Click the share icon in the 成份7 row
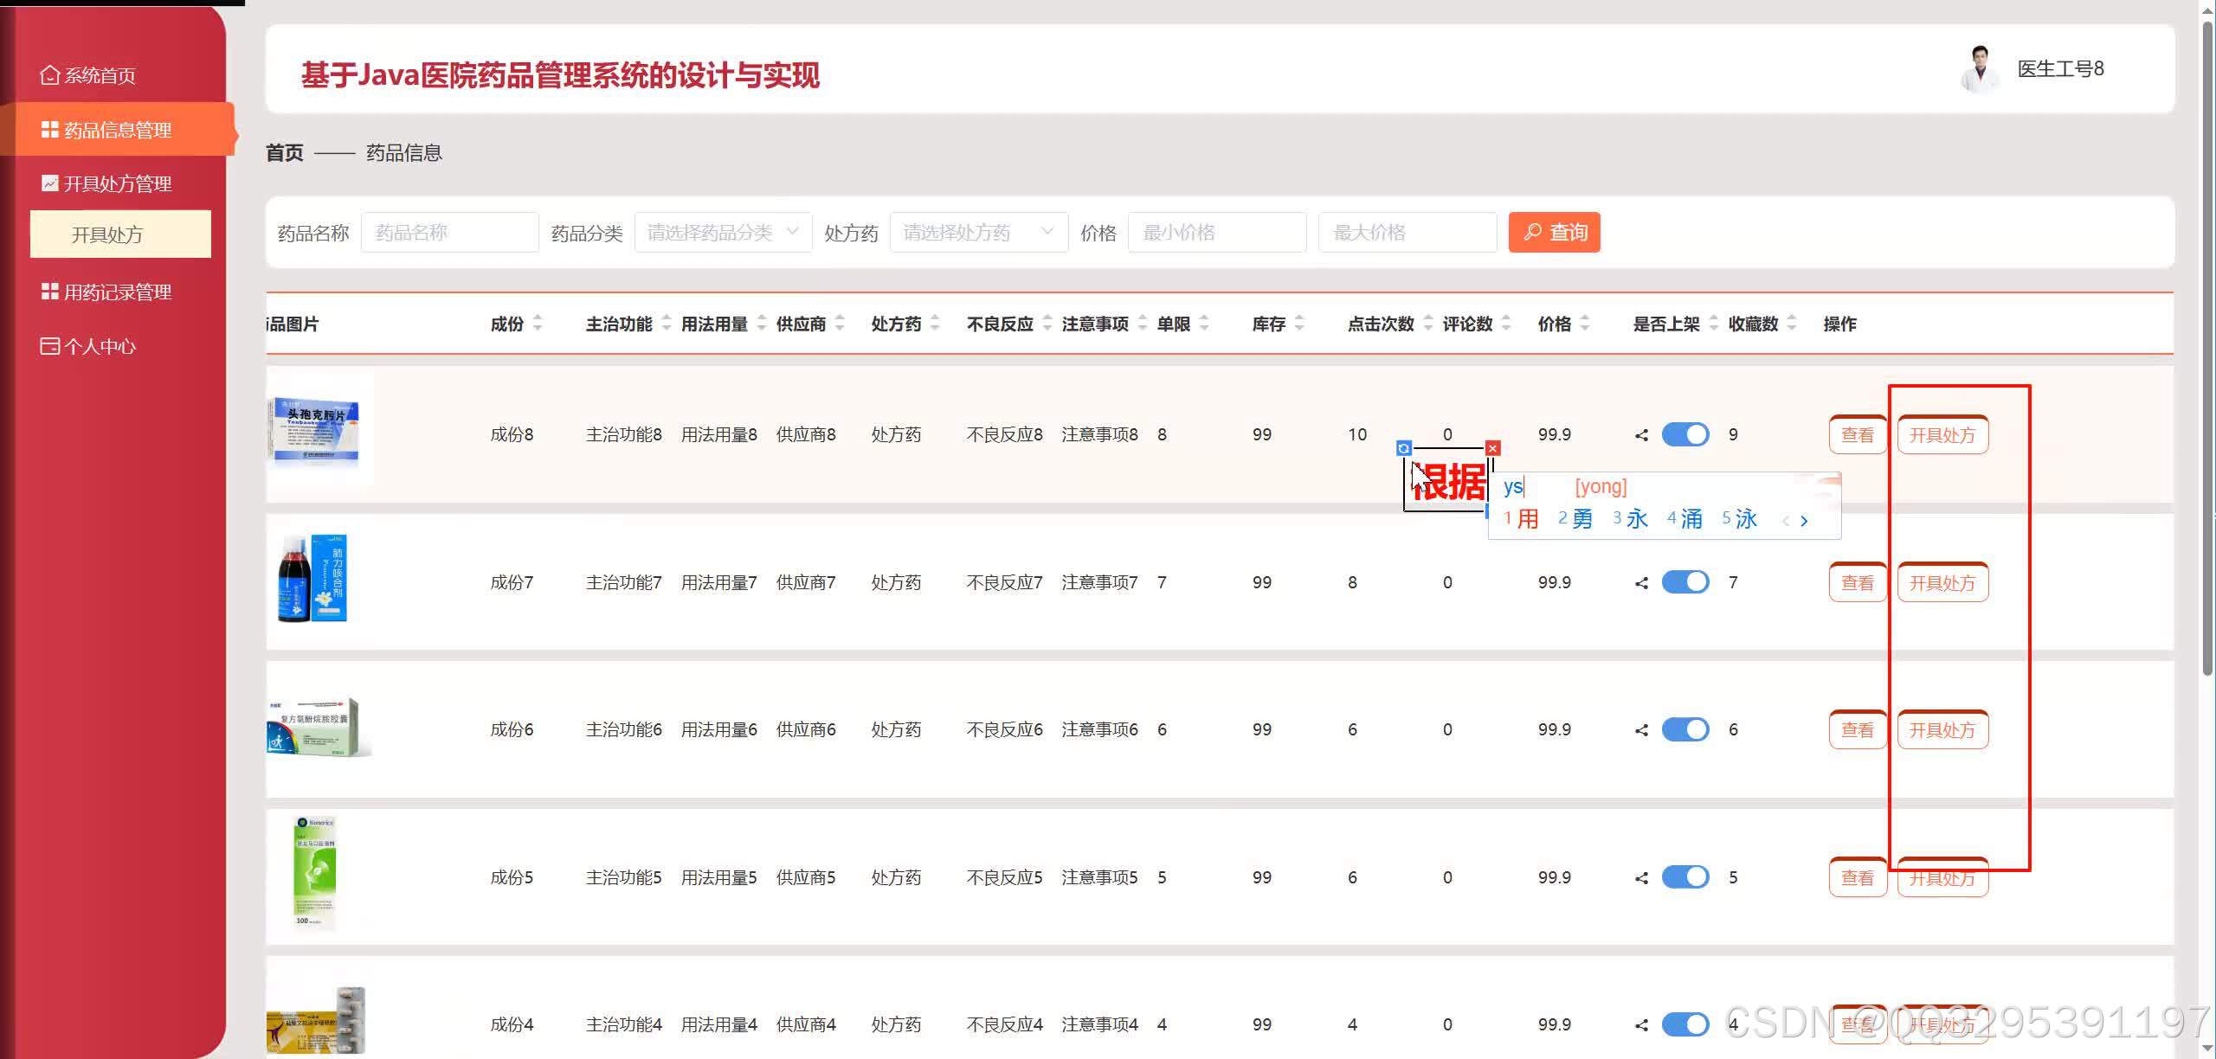The image size is (2216, 1059). [1640, 582]
